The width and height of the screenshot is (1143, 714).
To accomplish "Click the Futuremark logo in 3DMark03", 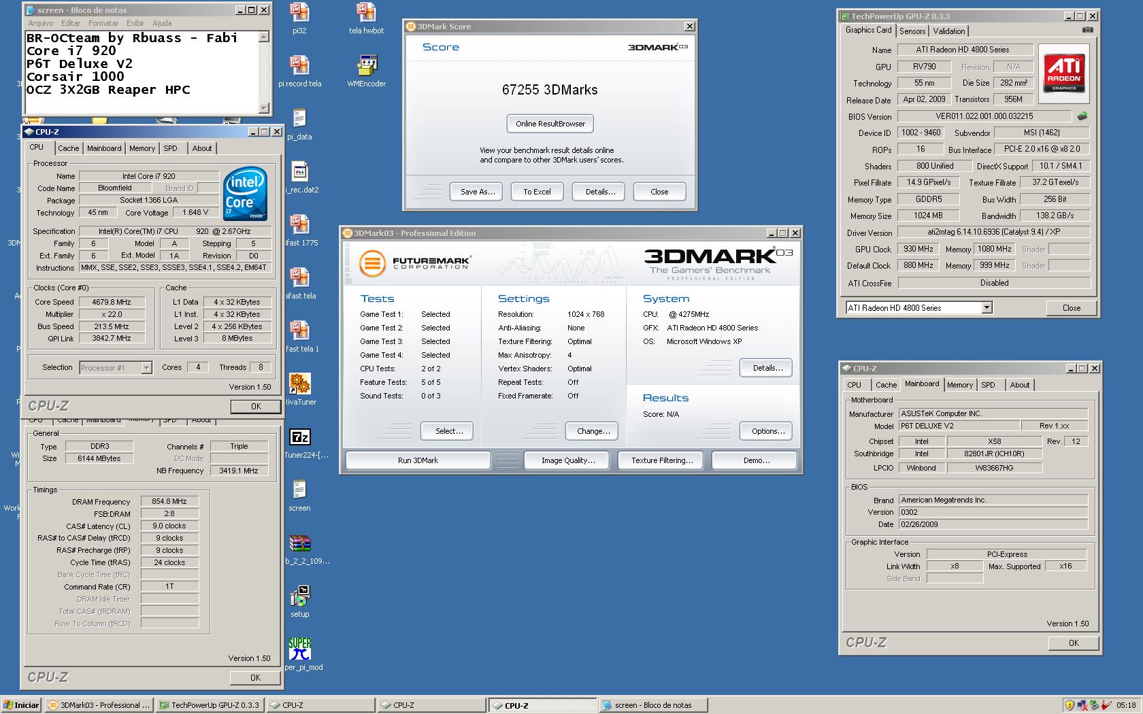I will point(415,262).
